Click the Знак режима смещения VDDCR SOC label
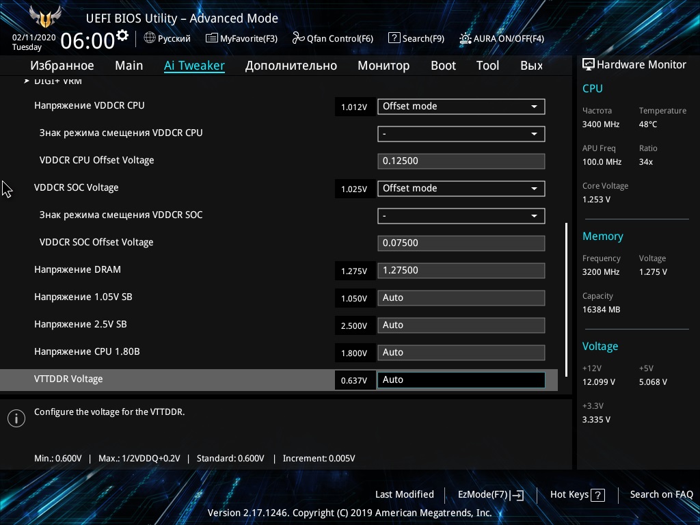 [121, 215]
